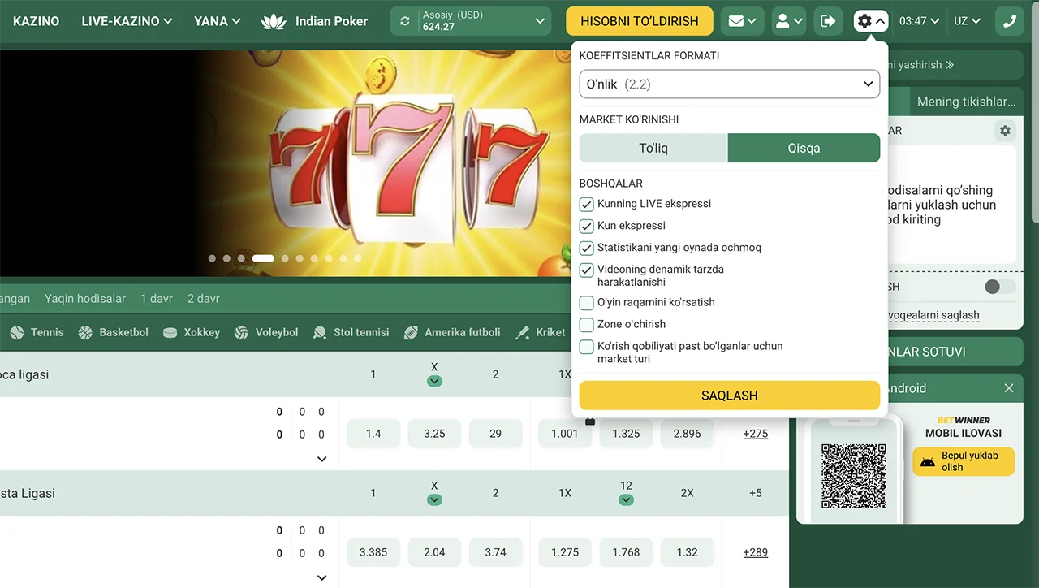1039x588 pixels.
Task: Toggle the bet slip switch
Action: tap(998, 287)
